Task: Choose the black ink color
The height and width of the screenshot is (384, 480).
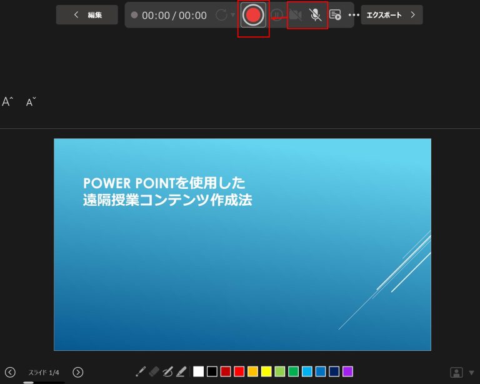Action: (x=212, y=371)
